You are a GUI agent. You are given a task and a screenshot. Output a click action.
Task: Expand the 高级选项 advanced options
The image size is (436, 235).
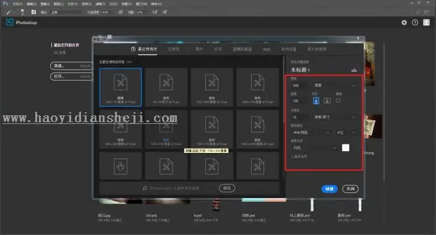pyautogui.click(x=299, y=157)
